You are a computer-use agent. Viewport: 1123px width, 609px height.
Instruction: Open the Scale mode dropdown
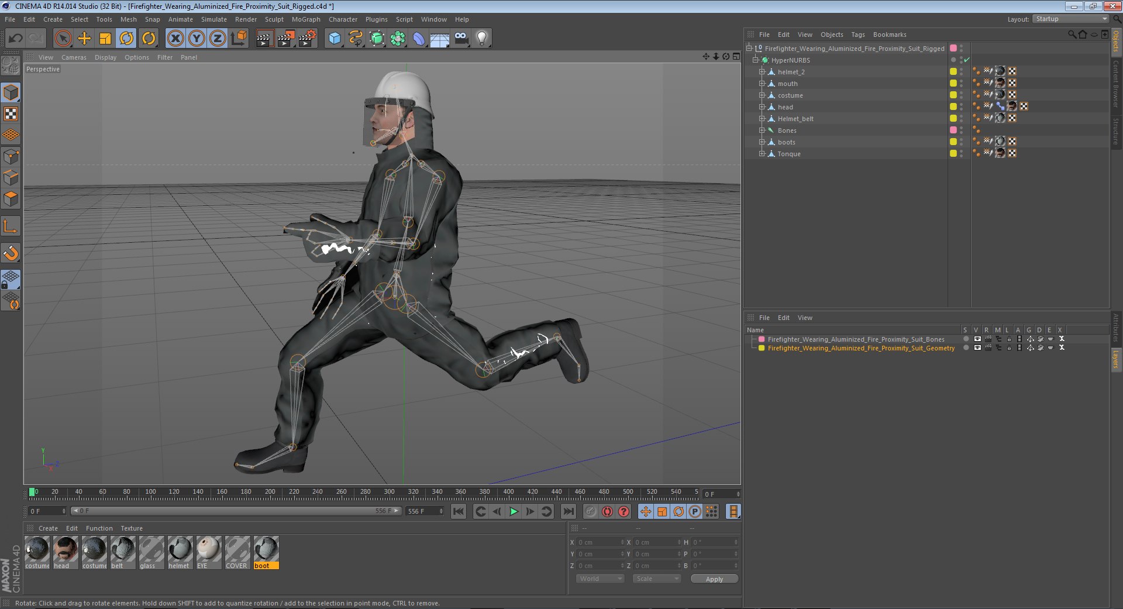point(657,579)
